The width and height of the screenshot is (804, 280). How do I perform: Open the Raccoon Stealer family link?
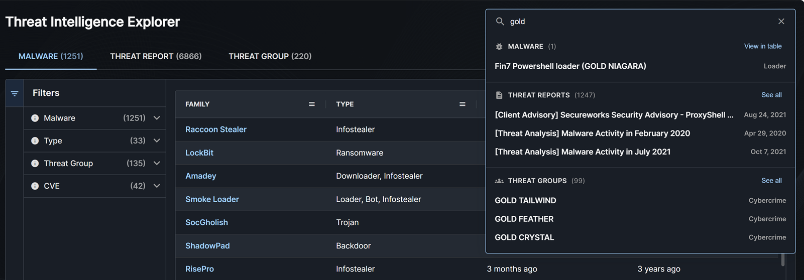pyautogui.click(x=215, y=129)
